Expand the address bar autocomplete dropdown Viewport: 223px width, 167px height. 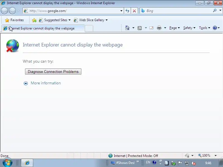(121, 11)
